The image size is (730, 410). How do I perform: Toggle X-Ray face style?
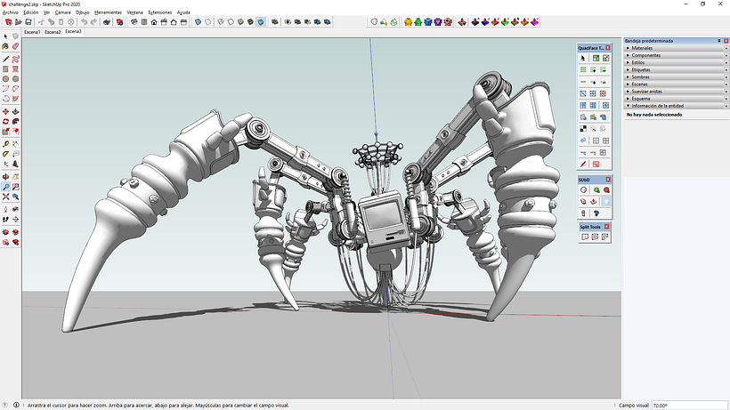(198, 22)
